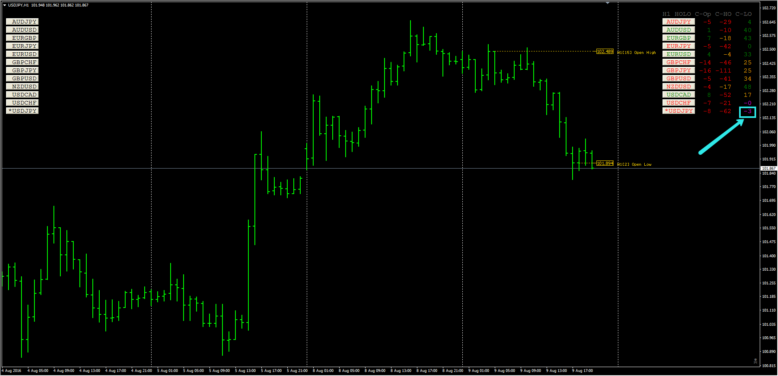
Task: Open the red USDCHF button in the H1 HOLO table
Action: pos(679,103)
